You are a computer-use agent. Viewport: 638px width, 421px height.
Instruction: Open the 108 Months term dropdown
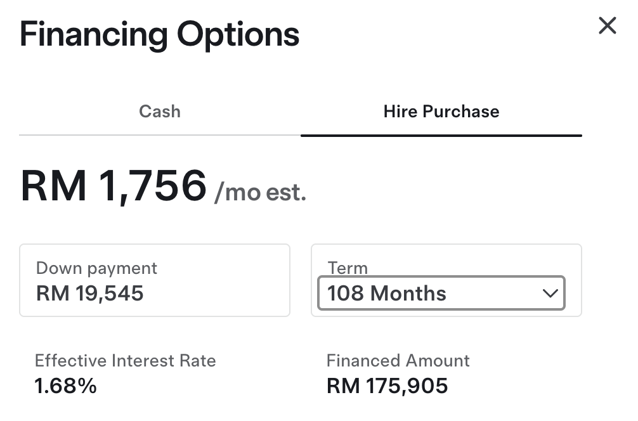tap(441, 293)
